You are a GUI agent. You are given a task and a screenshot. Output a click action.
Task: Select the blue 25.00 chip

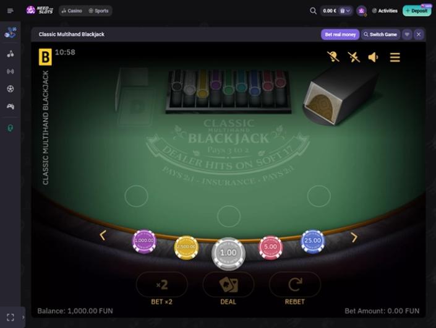coord(312,241)
